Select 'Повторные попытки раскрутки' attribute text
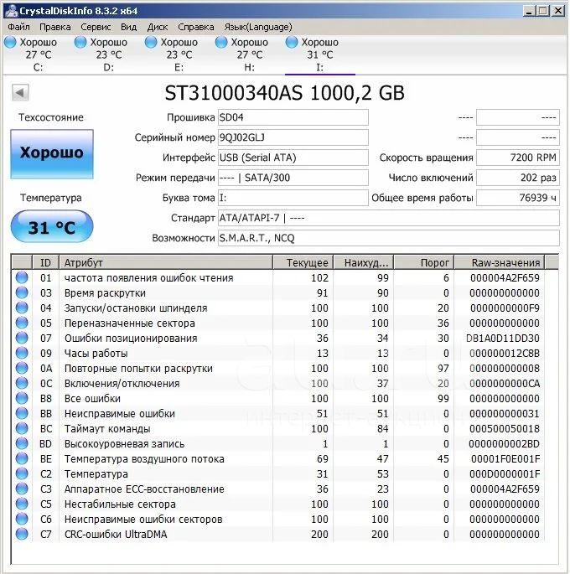The height and width of the screenshot is (574, 570). [x=138, y=368]
